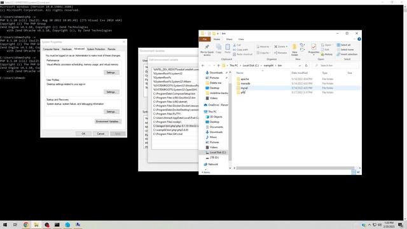Click the wamp64 breadcrumb in address bar
This screenshot has height=229, width=407.
(x=268, y=66)
